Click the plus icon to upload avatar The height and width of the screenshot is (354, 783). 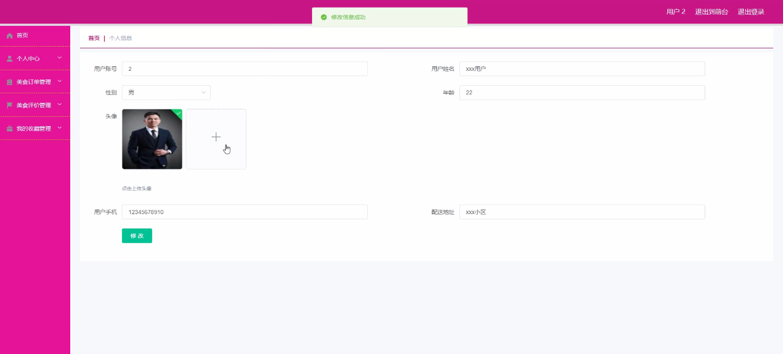[x=216, y=137]
